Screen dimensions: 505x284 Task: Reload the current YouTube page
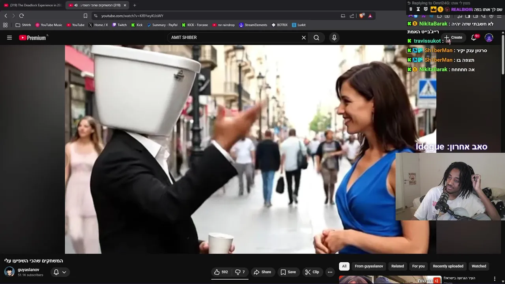coord(21,16)
